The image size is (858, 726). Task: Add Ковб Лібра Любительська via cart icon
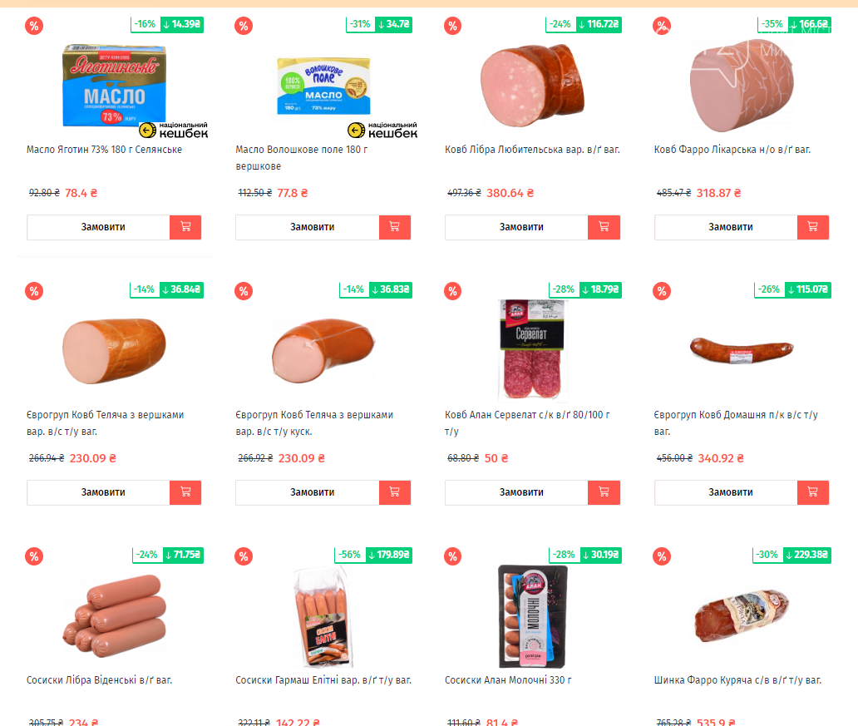[x=604, y=227]
